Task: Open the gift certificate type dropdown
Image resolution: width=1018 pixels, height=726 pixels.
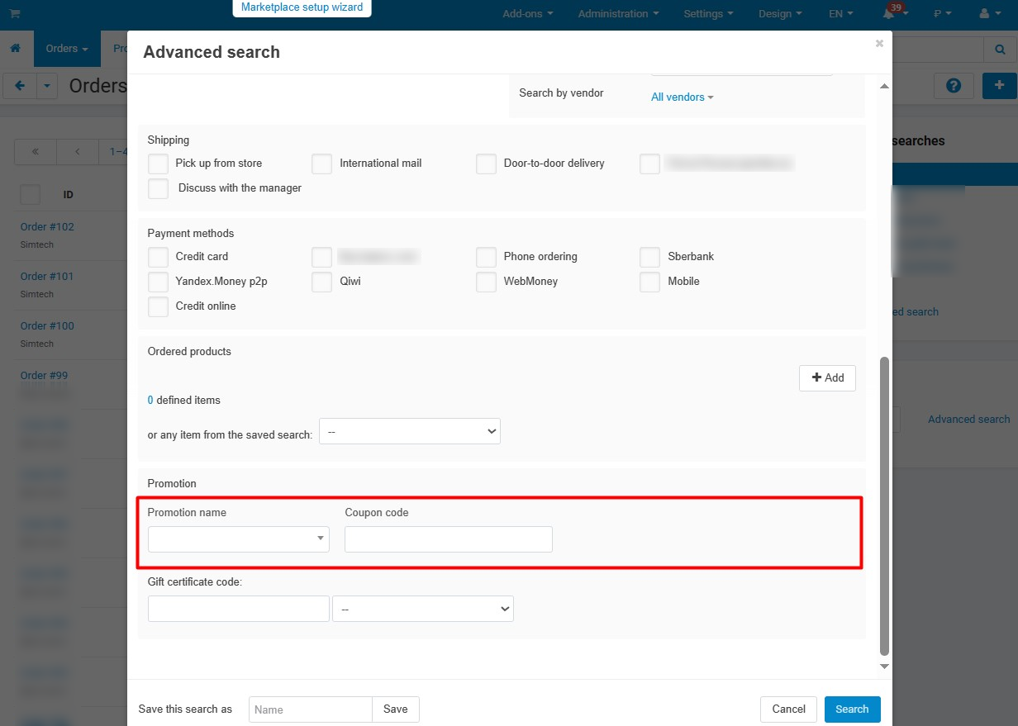Action: tap(423, 609)
